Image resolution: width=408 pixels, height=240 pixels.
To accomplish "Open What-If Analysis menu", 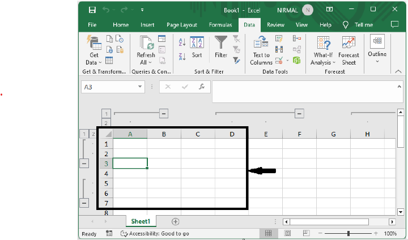I will tap(323, 50).
